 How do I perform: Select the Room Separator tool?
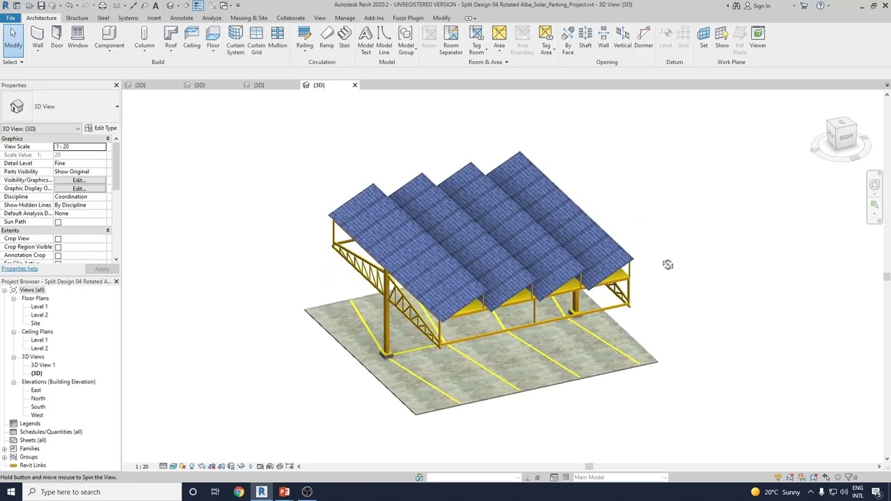pyautogui.click(x=451, y=40)
